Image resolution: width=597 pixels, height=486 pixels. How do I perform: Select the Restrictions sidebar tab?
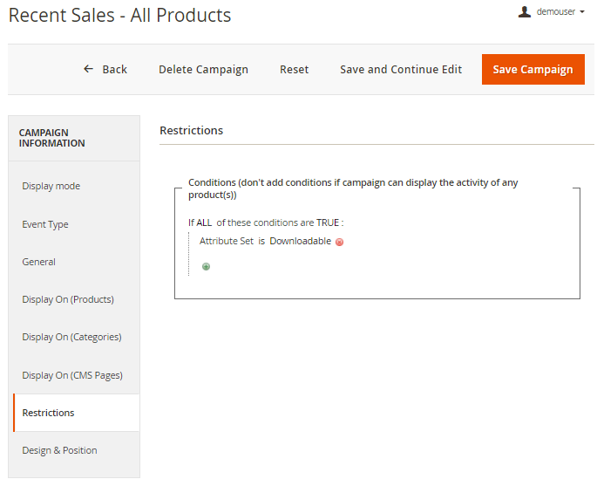click(49, 413)
